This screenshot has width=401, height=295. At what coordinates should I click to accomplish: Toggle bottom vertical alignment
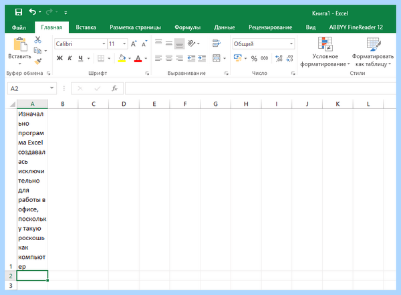(179, 43)
